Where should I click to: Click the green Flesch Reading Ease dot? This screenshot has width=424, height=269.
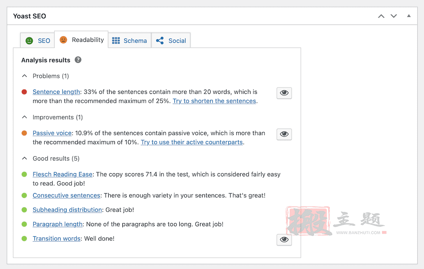coord(24,175)
